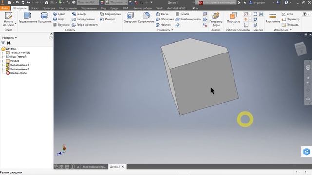Select the Оболочка shell tool

(x=165, y=19)
